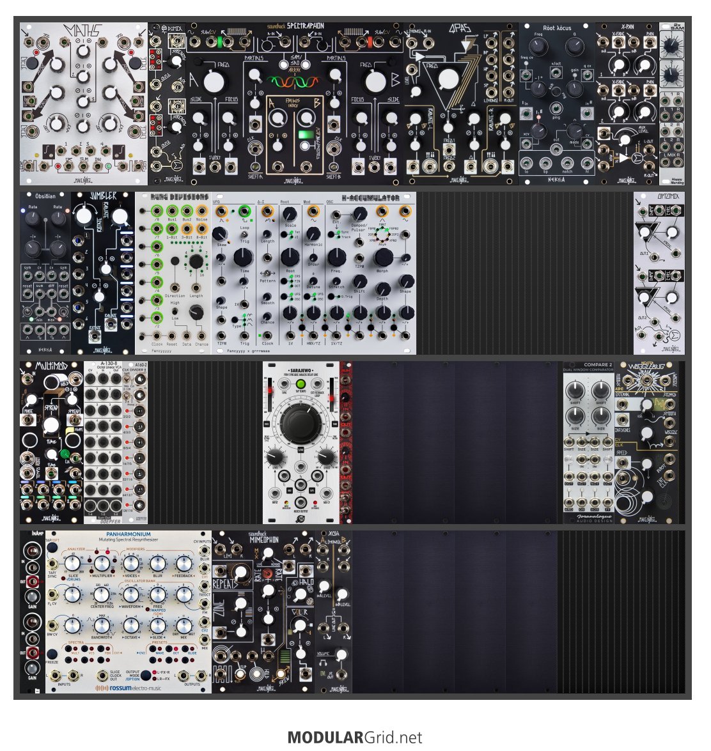Click the Panharmonium Dry/Wet Mix knob

point(184,626)
